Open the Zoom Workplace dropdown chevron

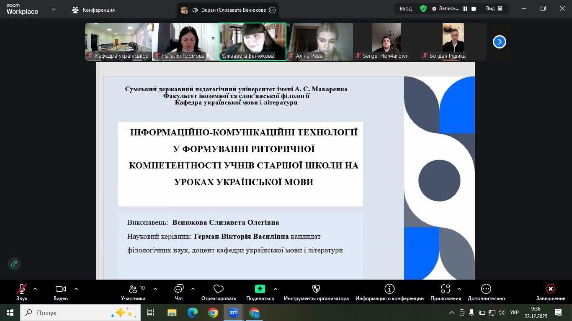click(x=53, y=9)
